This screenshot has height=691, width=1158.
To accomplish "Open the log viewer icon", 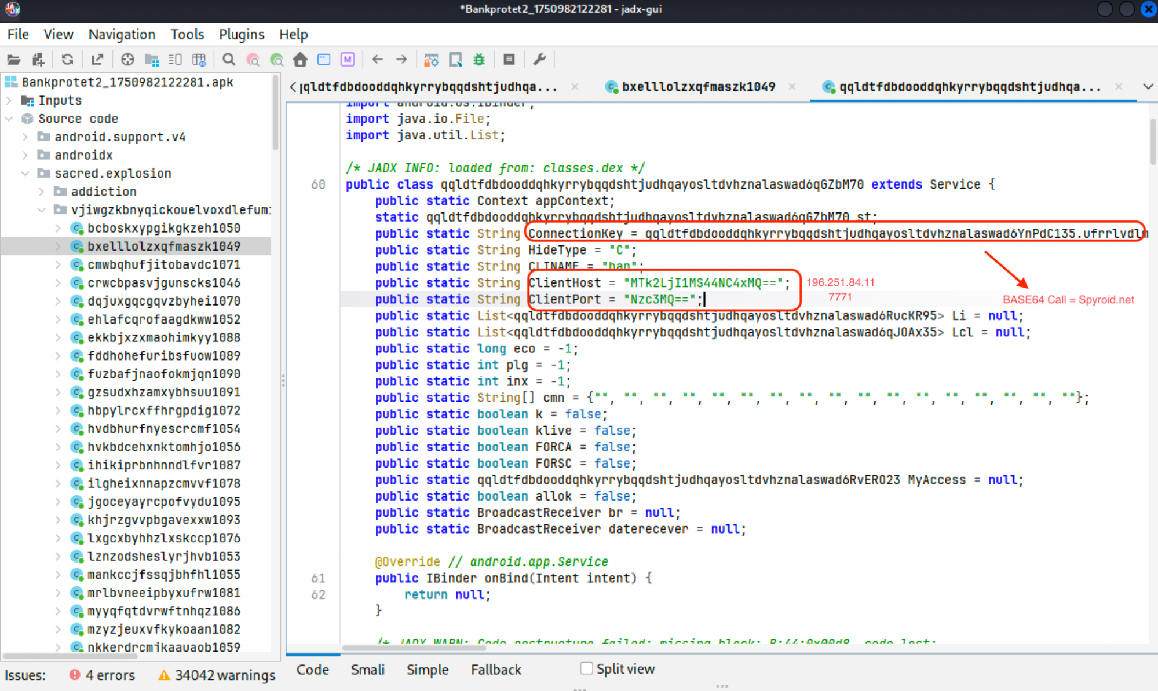I will [x=509, y=60].
